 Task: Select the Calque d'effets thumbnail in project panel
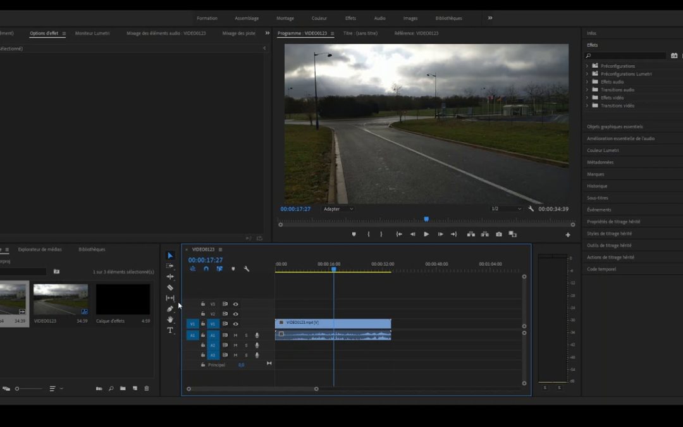tap(123, 300)
